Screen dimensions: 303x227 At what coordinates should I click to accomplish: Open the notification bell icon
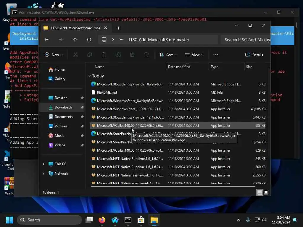pyautogui.click(x=295, y=220)
